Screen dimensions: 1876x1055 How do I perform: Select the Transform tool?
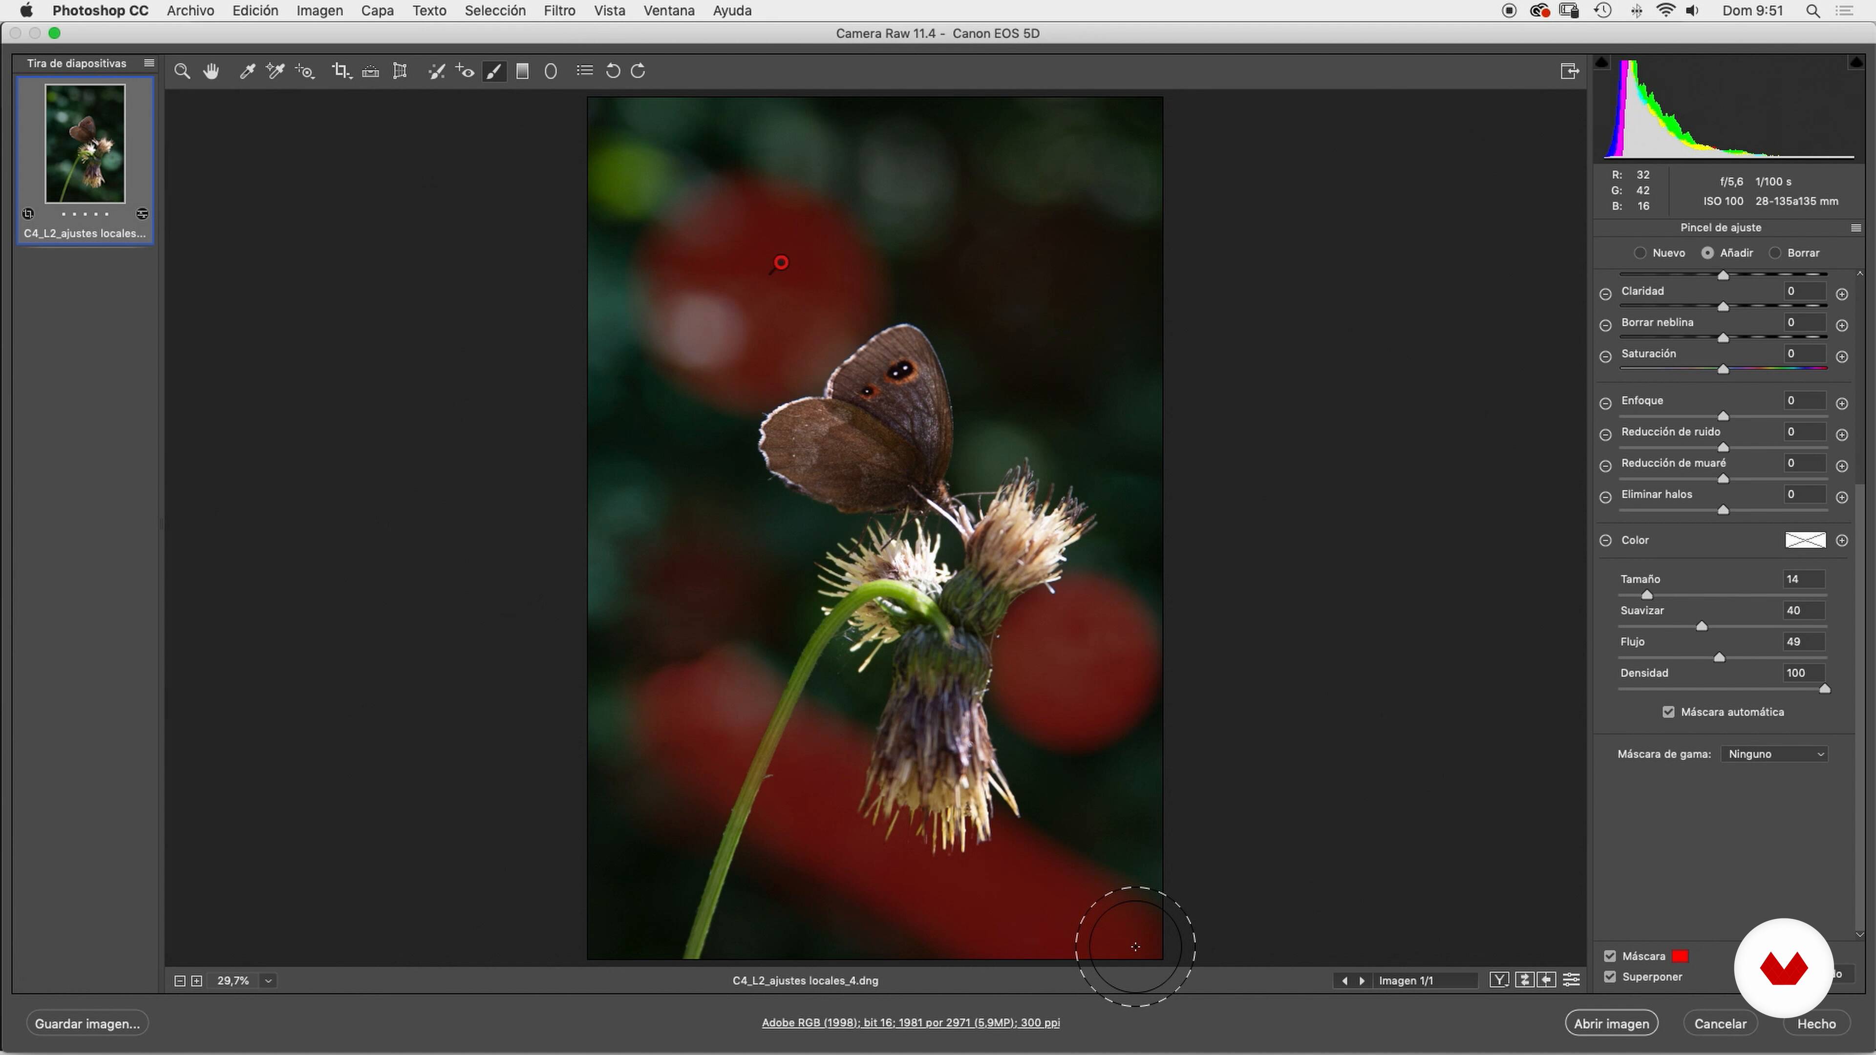point(400,71)
